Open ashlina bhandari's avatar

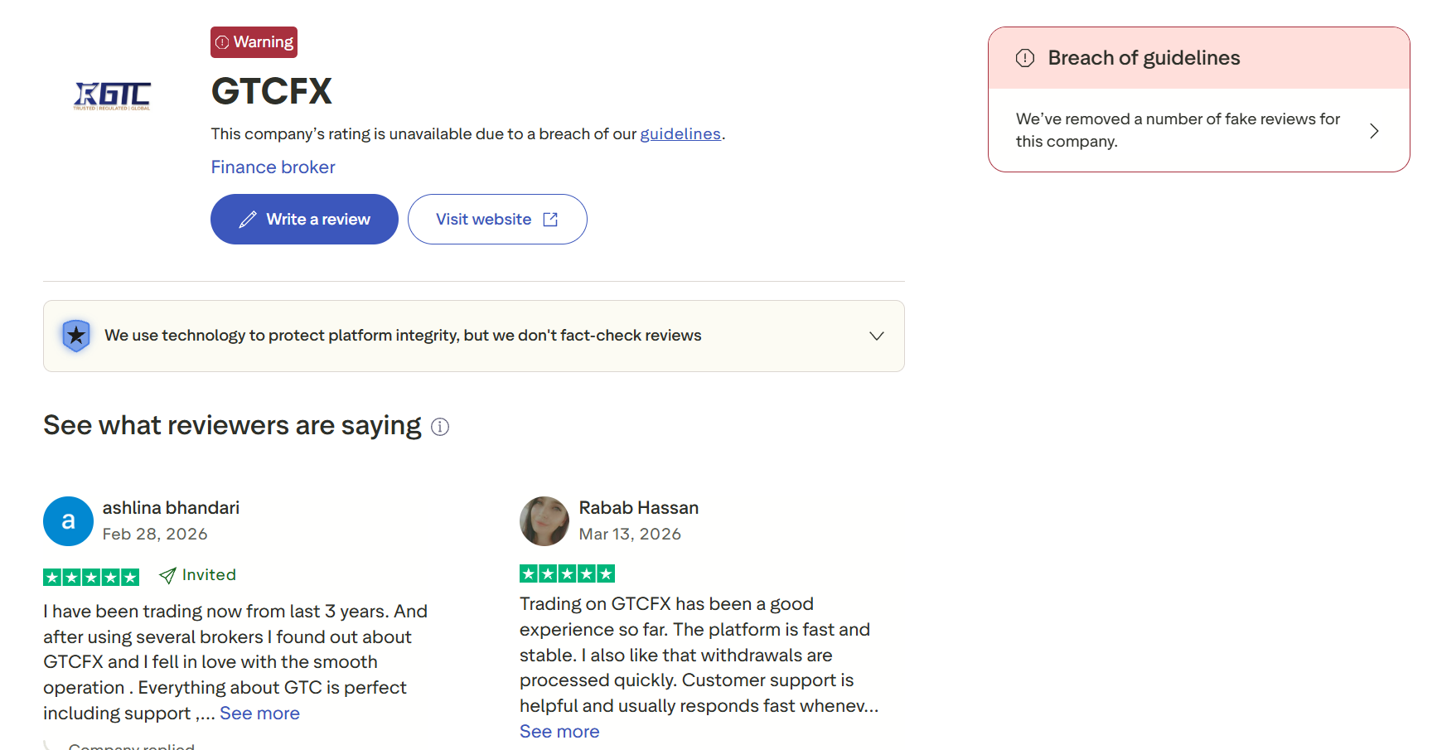68,521
